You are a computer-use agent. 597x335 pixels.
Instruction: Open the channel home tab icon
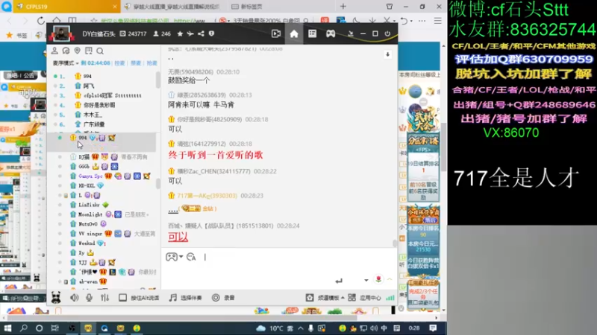[x=294, y=33]
